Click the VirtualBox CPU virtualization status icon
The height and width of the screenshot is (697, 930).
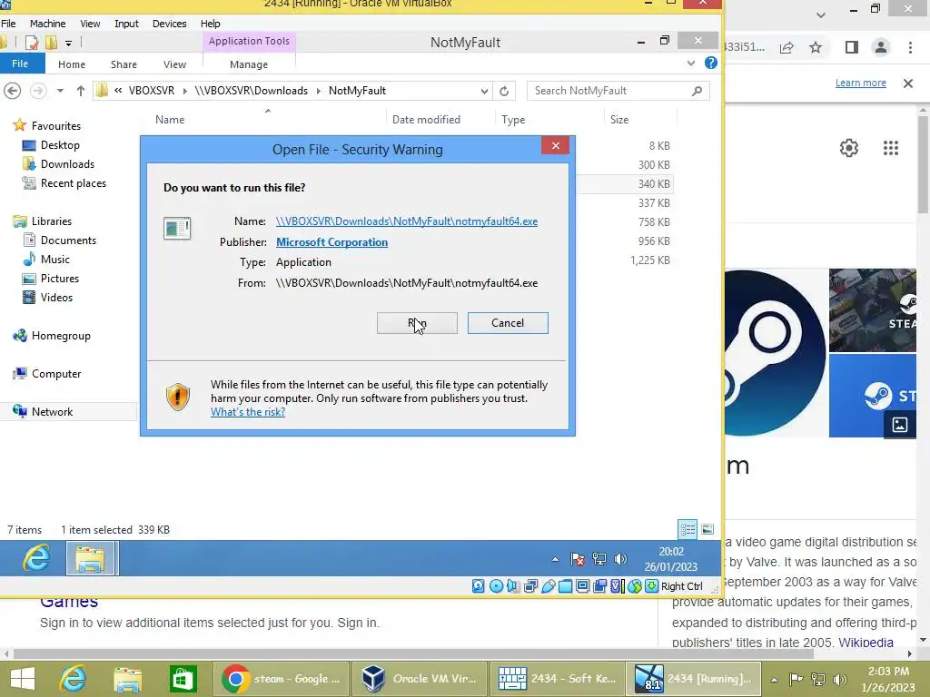coord(617,586)
